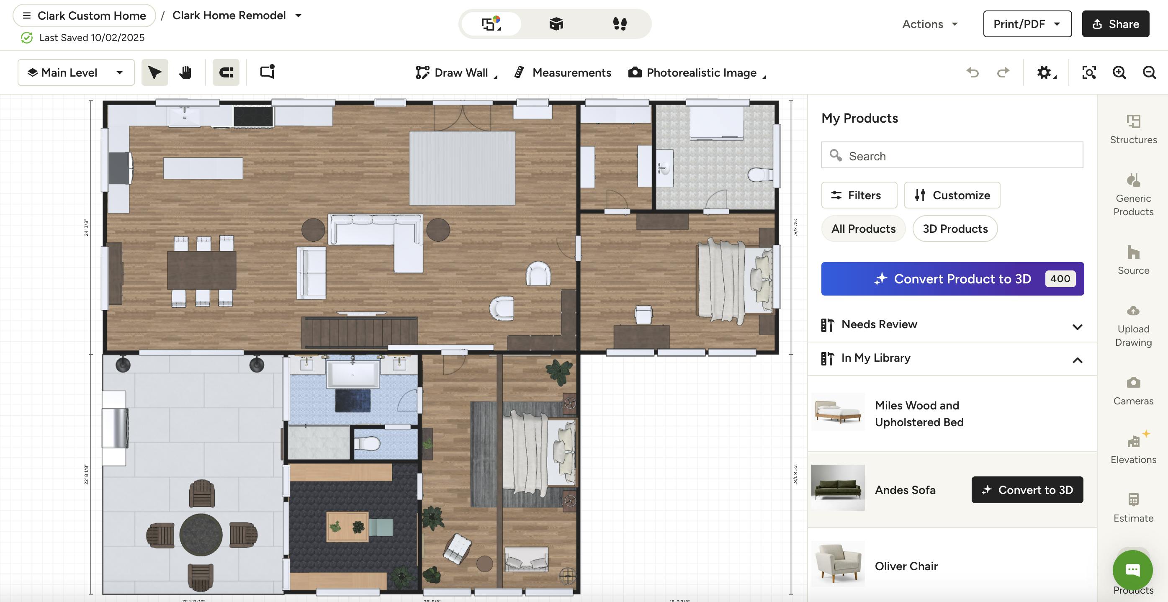Activate the hand pan tool

click(x=185, y=72)
